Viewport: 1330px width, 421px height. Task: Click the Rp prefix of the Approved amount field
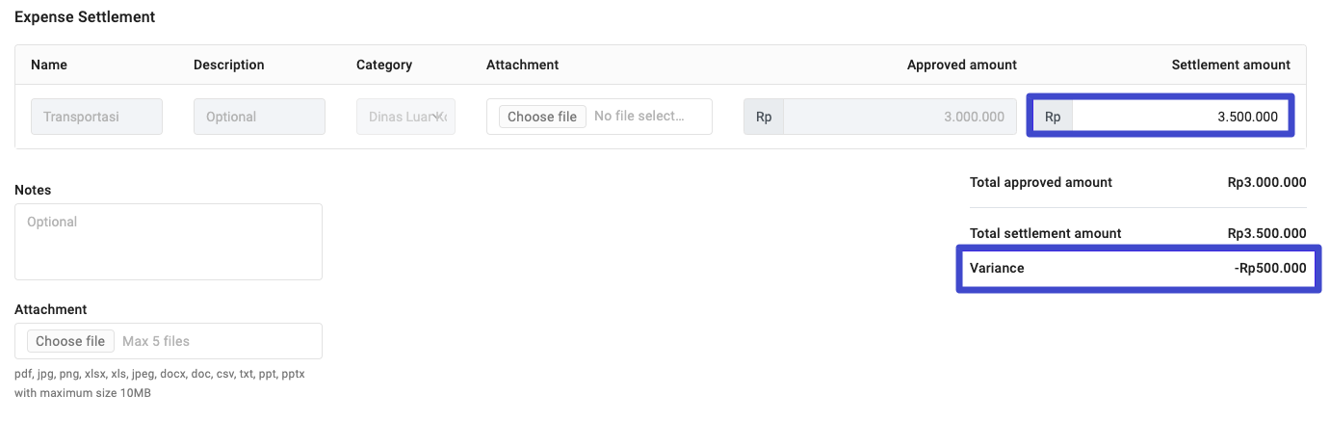pyautogui.click(x=764, y=117)
